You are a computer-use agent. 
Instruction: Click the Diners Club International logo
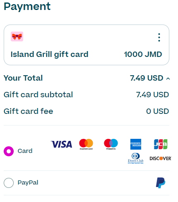136,158
